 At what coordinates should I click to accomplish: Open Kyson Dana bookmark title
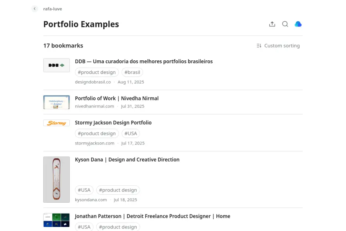point(127,160)
